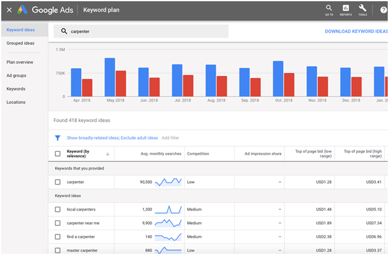
Task: Click the Top of page bid (high range) header
Action: click(363, 153)
